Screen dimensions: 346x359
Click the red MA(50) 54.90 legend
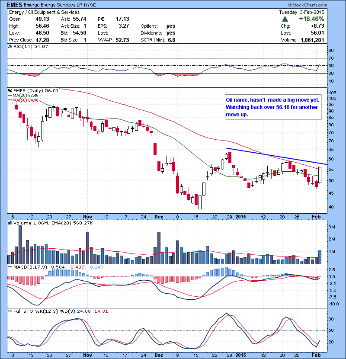23,100
